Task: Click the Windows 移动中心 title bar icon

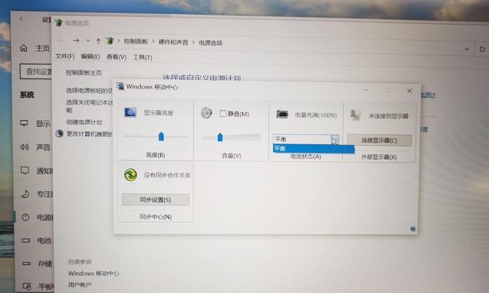Action: 120,86
